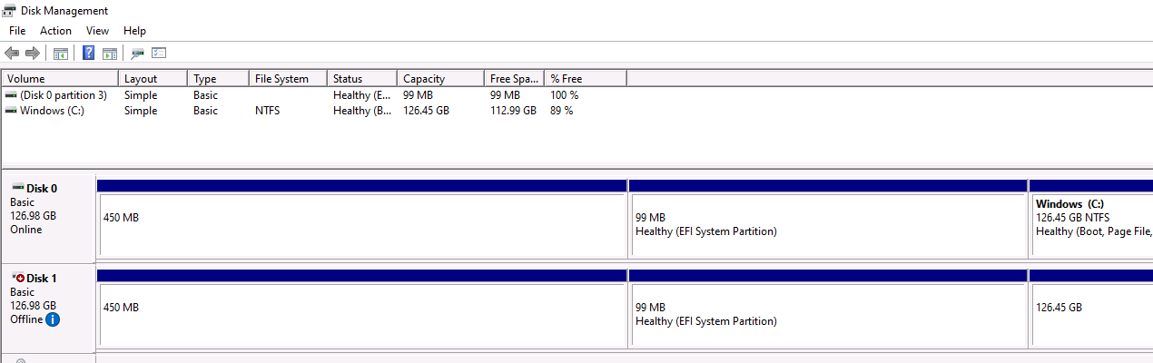Image resolution: width=1153 pixels, height=363 pixels.
Task: Open the View menu
Action: point(97,31)
